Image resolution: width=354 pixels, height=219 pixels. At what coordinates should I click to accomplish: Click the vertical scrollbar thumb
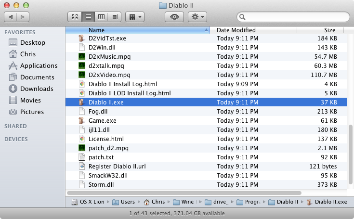(x=351, y=155)
